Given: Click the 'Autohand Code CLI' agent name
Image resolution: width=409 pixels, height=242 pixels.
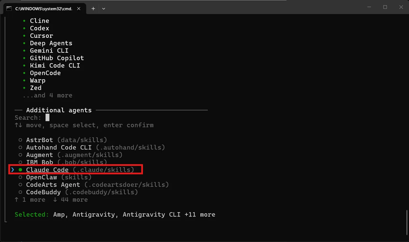Looking at the screenshot, I should 59,147.
